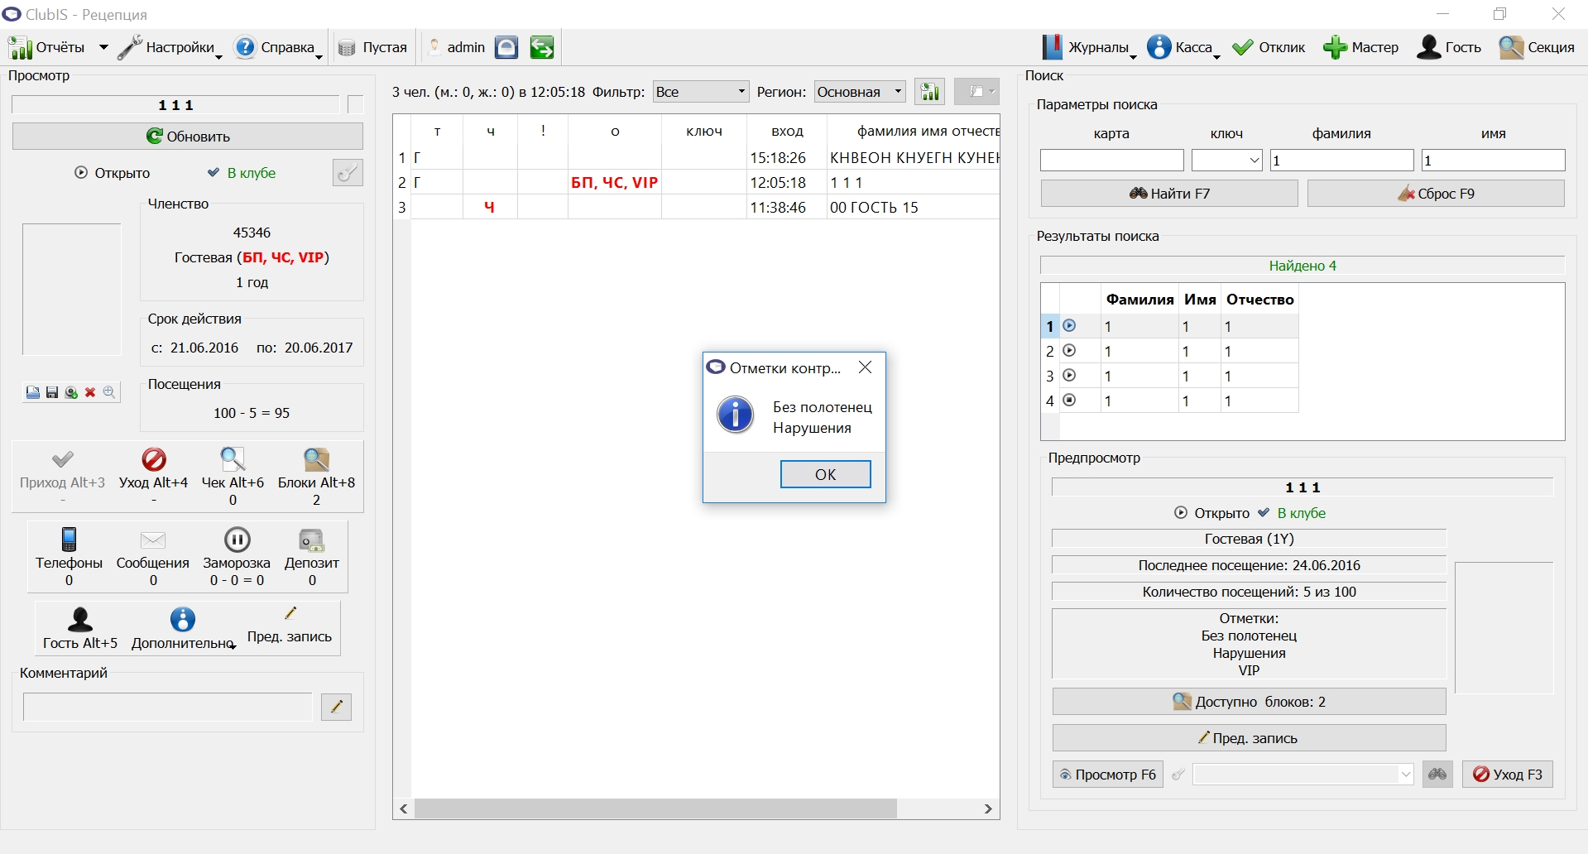Image resolution: width=1588 pixels, height=854 pixels.
Task: Click the Гость Alt+5 person icon
Action: [x=80, y=620]
